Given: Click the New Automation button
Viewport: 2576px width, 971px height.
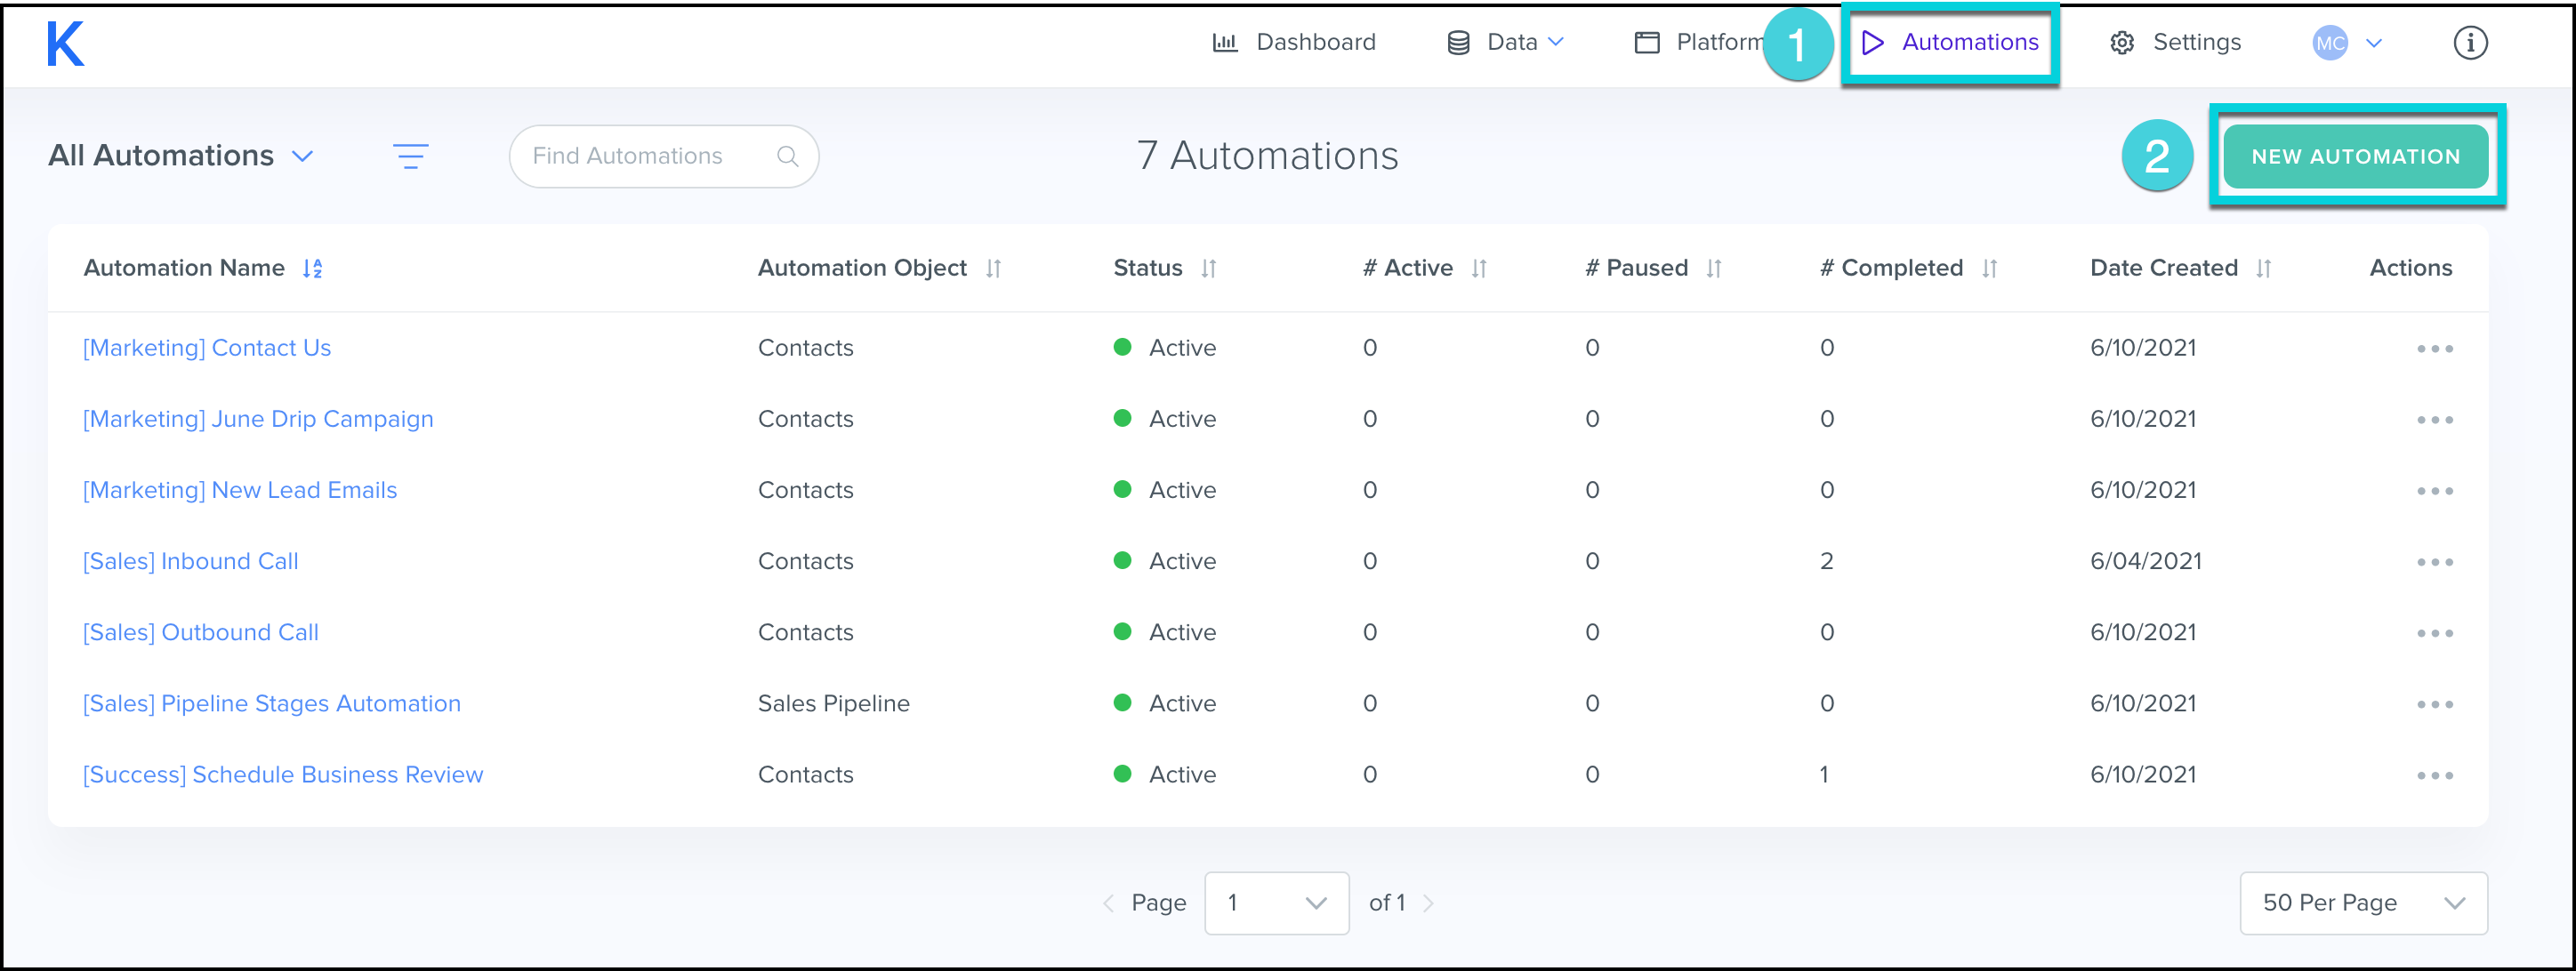Looking at the screenshot, I should 2355,157.
